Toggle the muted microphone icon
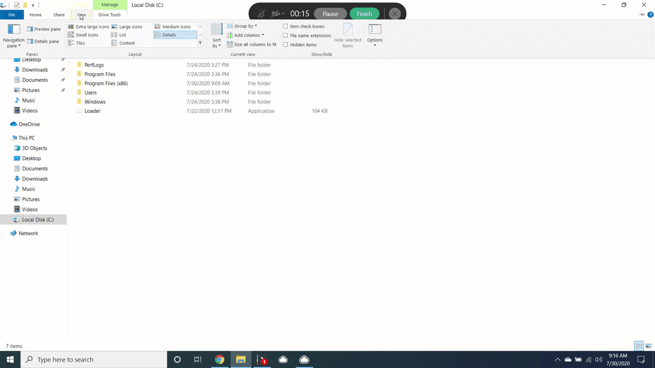Viewport: 655px width, 368px height. coord(262,14)
